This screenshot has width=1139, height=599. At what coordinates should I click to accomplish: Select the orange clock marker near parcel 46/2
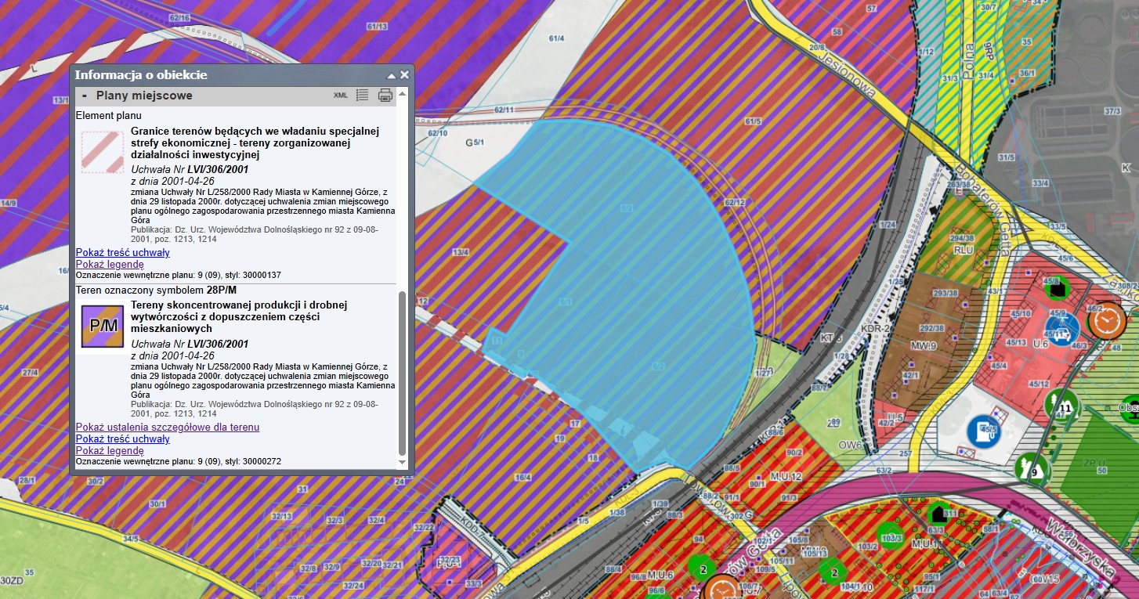[x=1106, y=319]
